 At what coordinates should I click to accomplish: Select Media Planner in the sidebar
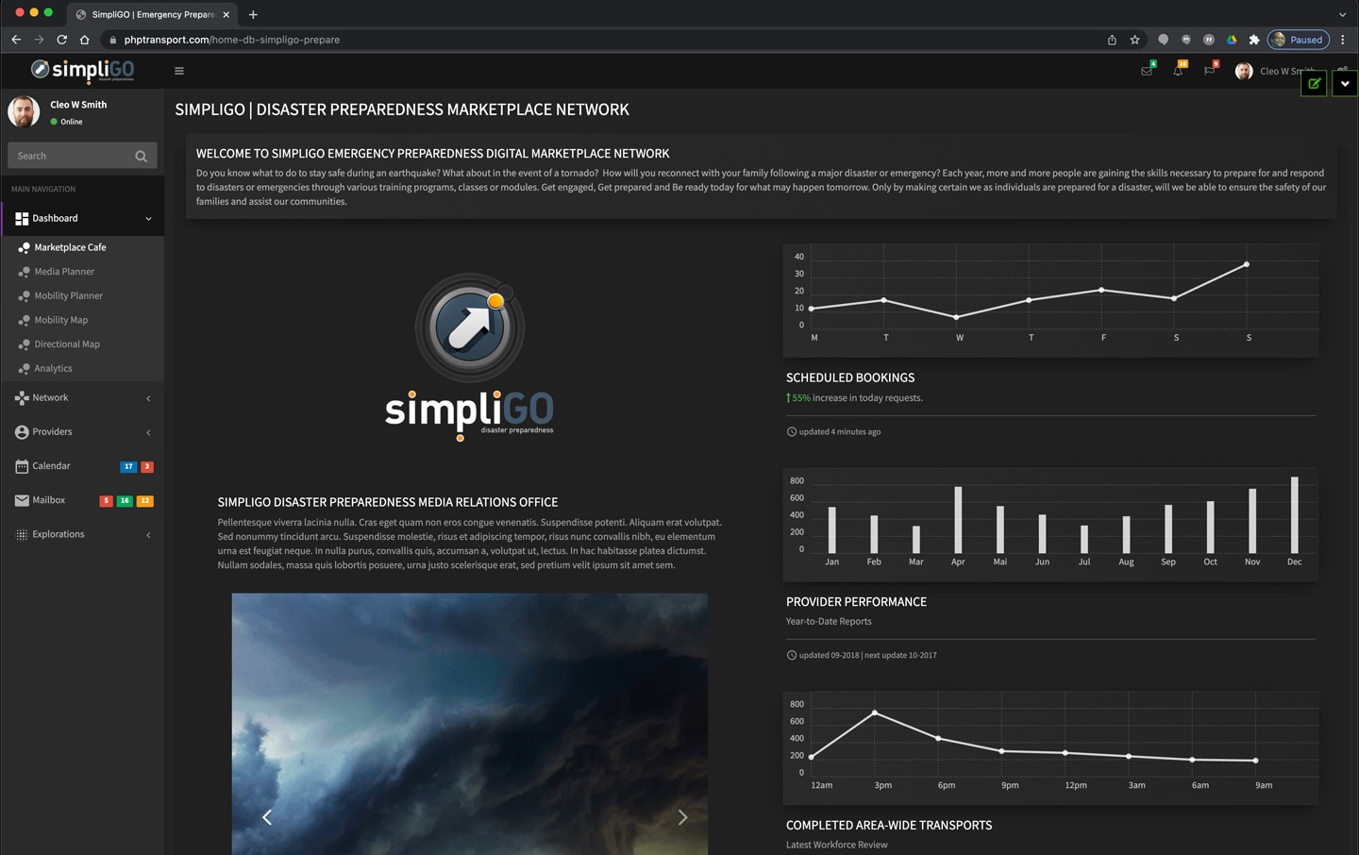click(64, 272)
